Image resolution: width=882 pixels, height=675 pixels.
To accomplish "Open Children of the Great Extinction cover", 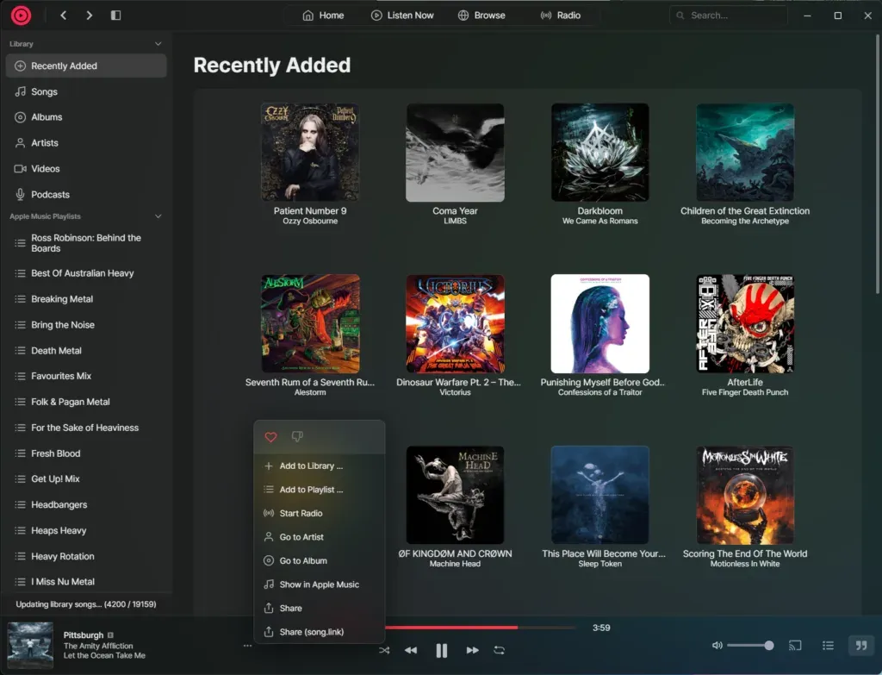I will point(745,152).
